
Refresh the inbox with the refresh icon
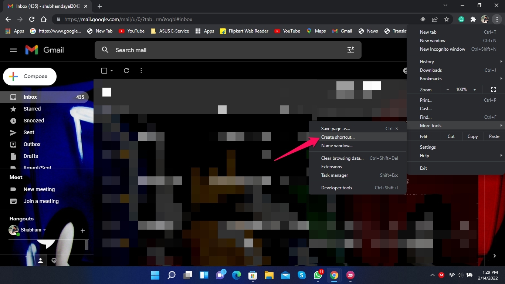126,71
